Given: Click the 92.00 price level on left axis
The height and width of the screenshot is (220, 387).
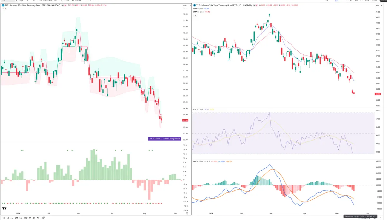Looking at the screenshot, I should click(185, 14).
